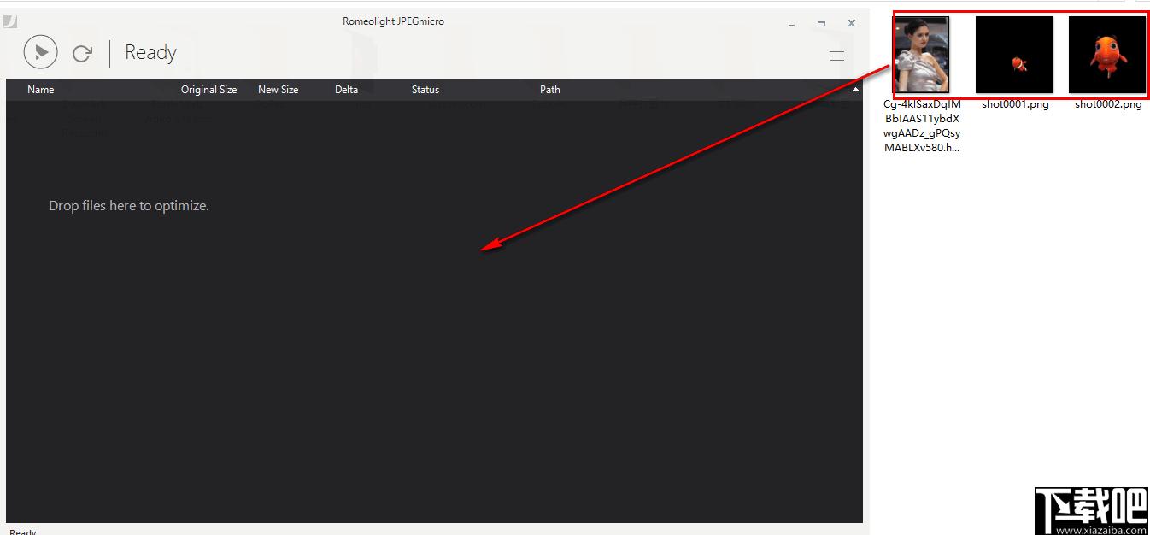The image size is (1150, 535).
Task: Click the Delta column header
Action: [x=346, y=90]
